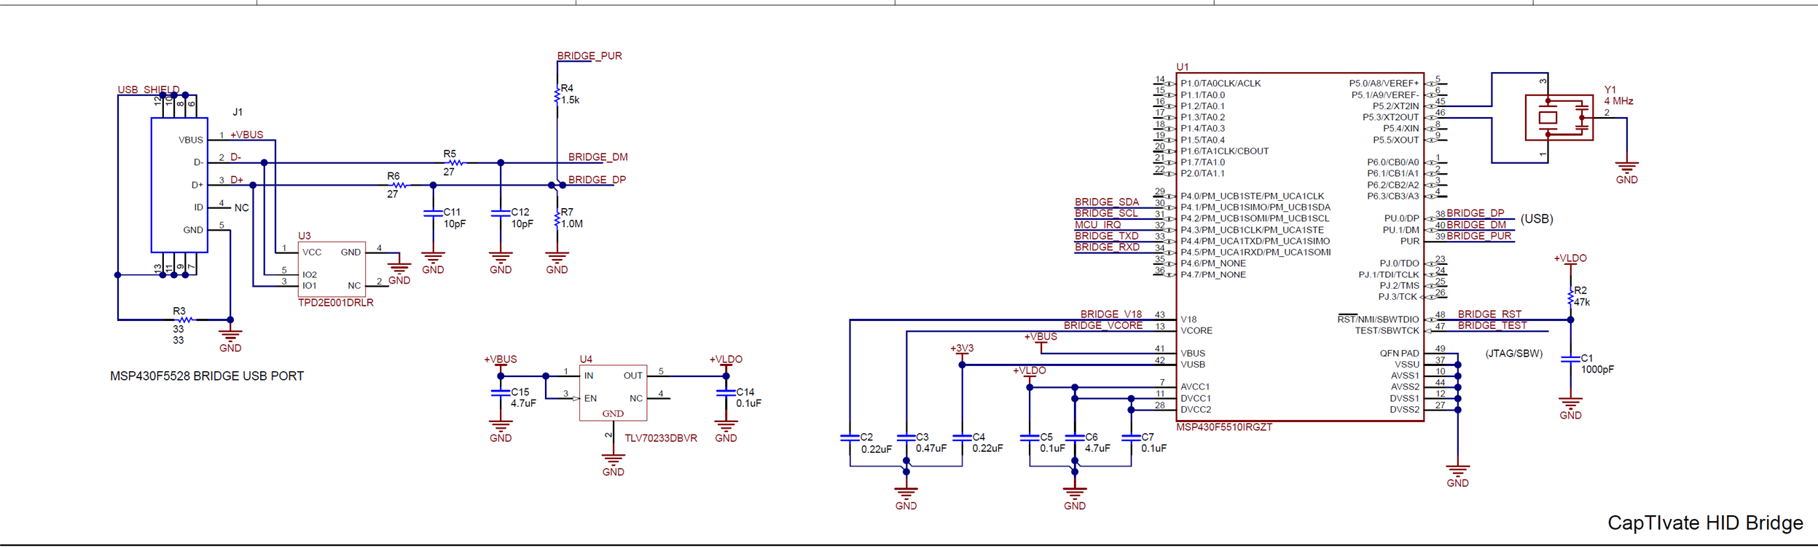Click capacitor C14 0.1uF symbol
This screenshot has height=548, width=1818.
click(726, 393)
